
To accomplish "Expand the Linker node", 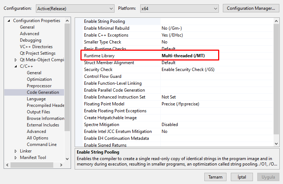I will (x=16, y=151).
